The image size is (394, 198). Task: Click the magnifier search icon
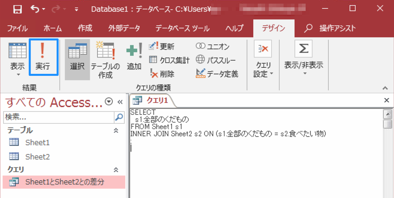tap(119, 117)
